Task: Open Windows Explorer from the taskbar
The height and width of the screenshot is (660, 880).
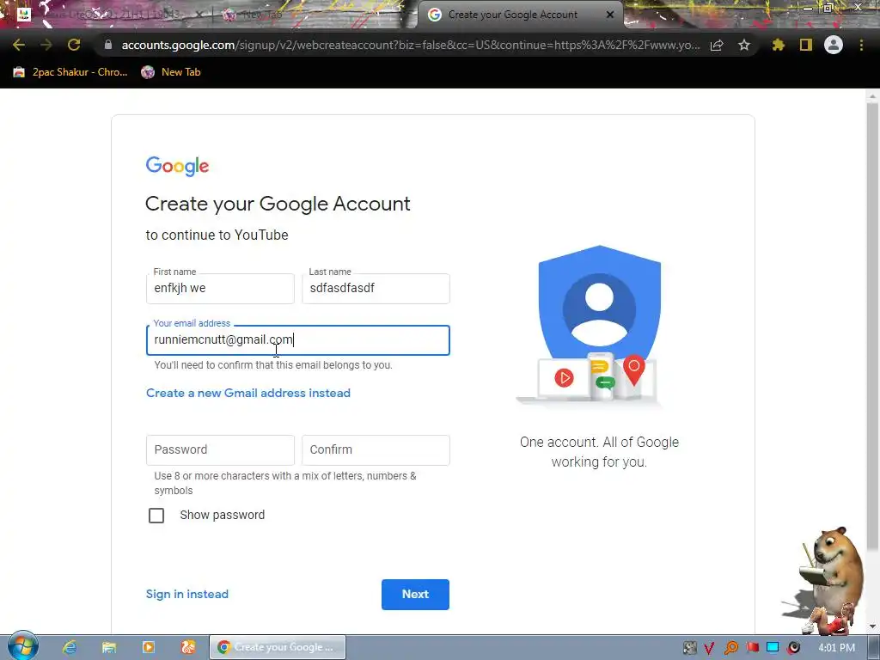Action: pyautogui.click(x=109, y=648)
